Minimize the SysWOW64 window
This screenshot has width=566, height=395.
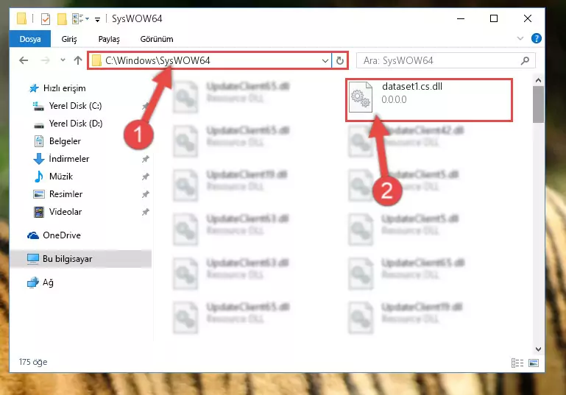(x=461, y=19)
